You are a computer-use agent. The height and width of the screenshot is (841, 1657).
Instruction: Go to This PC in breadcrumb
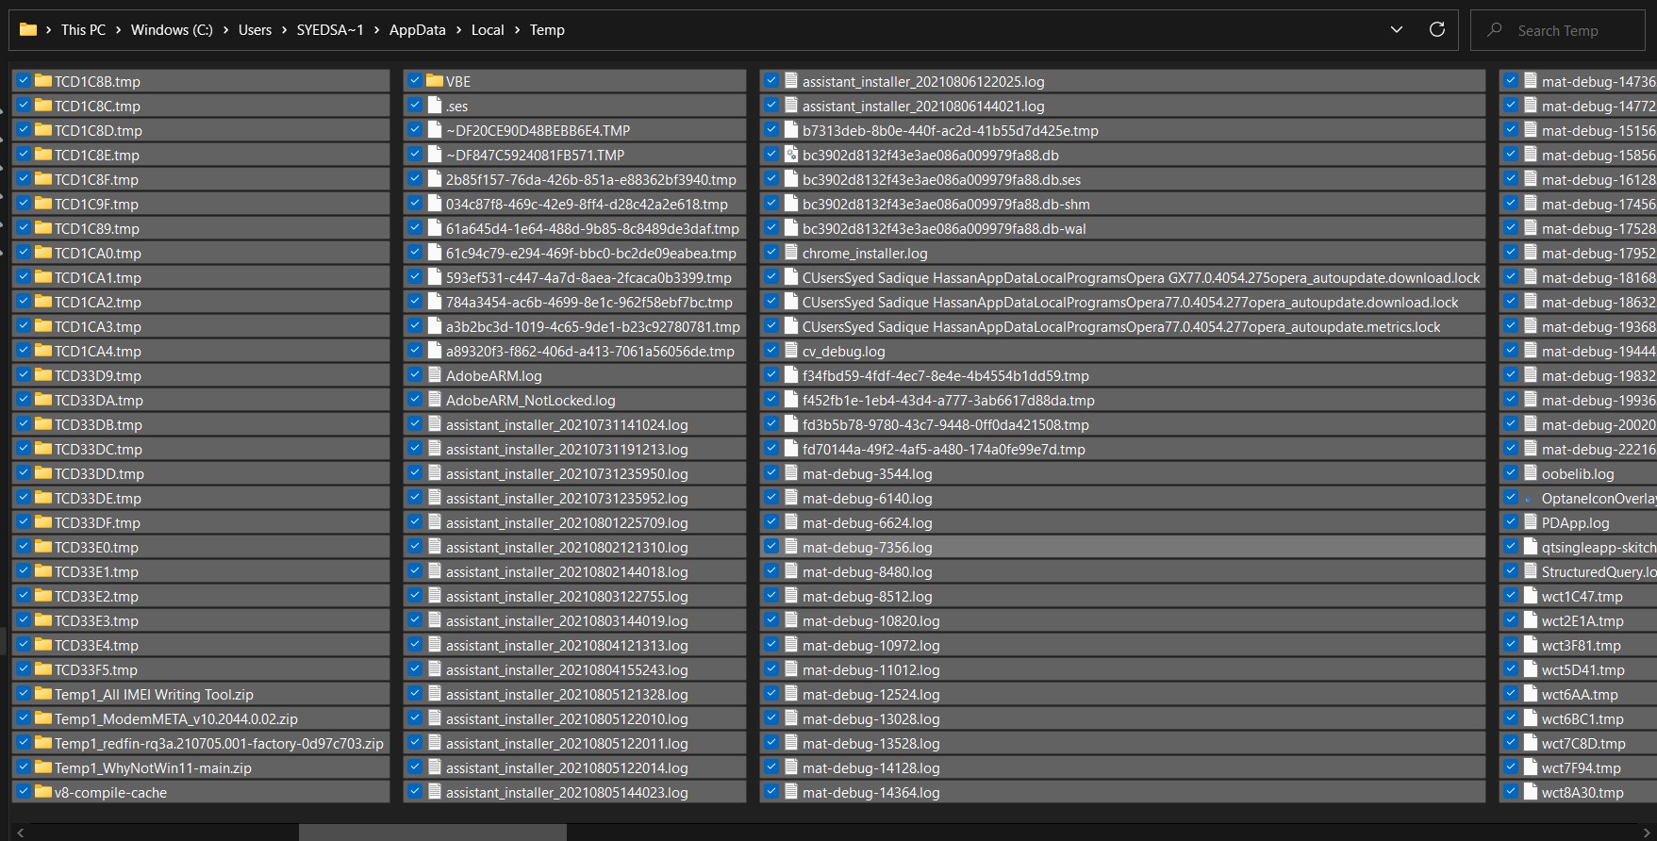(83, 30)
